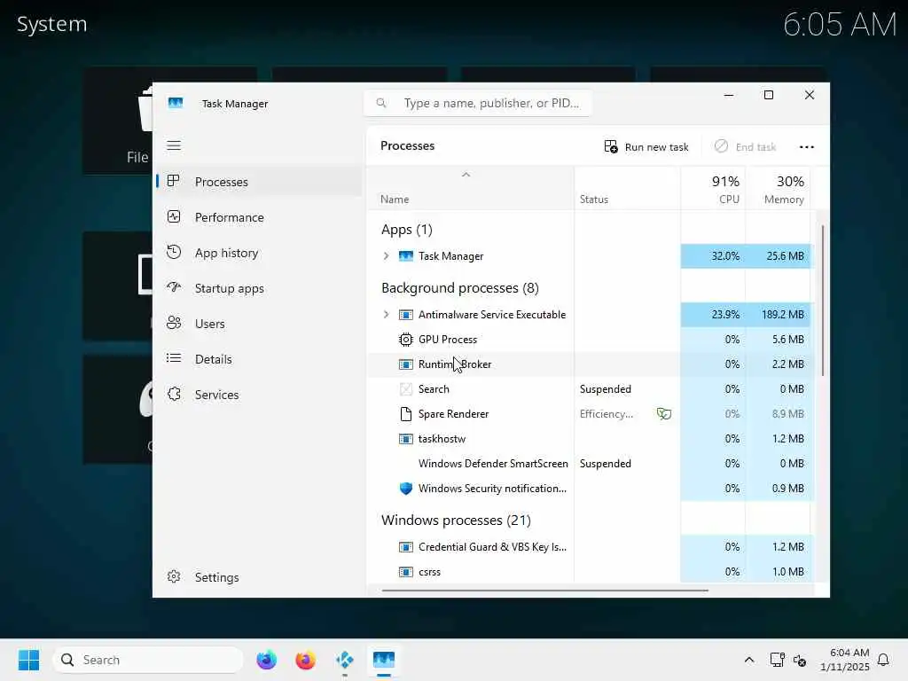Screen dimensions: 908x681
Task: Open the Users tab
Action: click(259, 323)
